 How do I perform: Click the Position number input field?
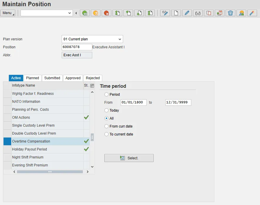pyautogui.click(x=77, y=47)
